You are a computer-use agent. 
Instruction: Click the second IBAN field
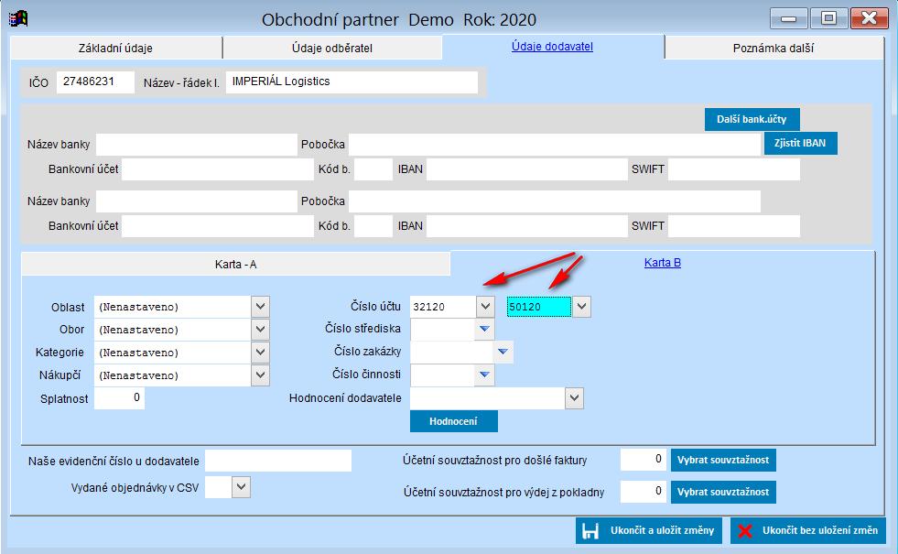(x=527, y=226)
